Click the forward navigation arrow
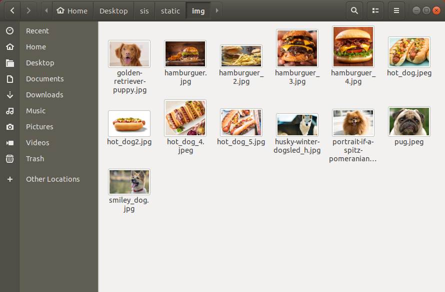The image size is (445, 292). [x=28, y=10]
